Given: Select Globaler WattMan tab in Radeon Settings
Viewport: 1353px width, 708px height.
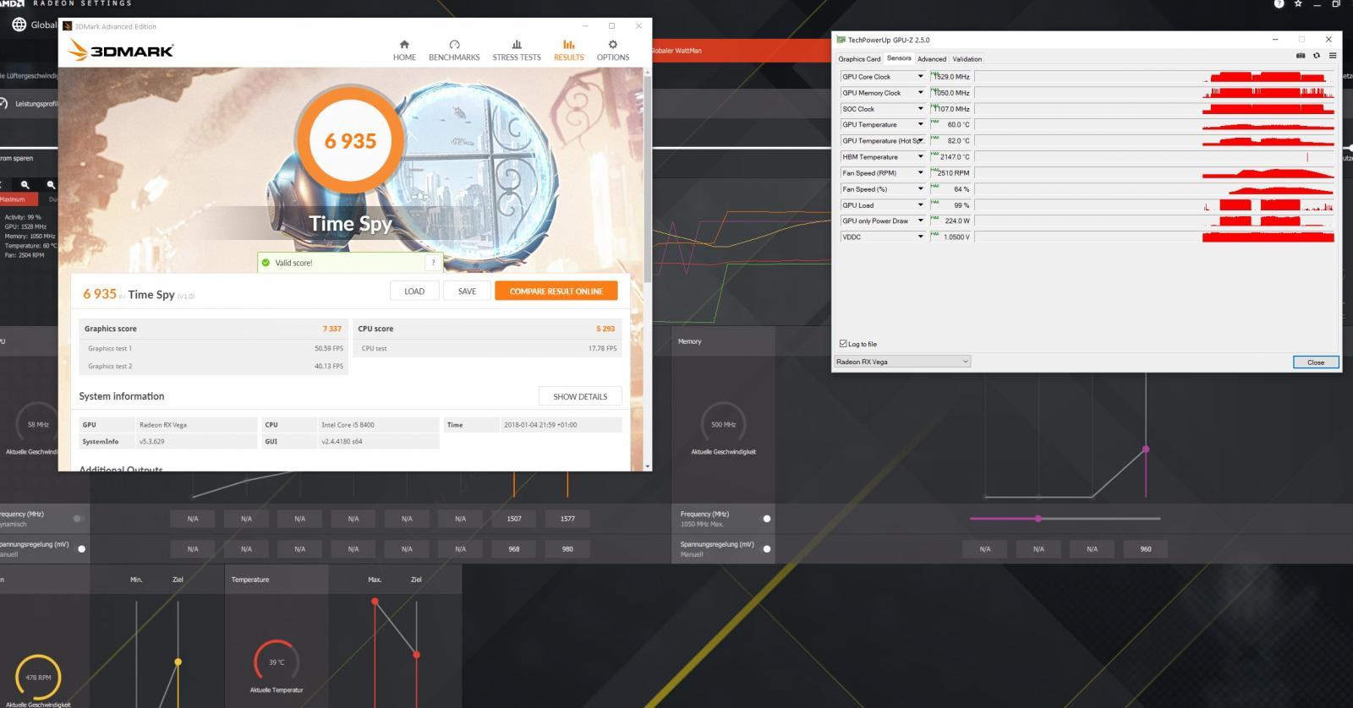Looking at the screenshot, I should [x=740, y=51].
